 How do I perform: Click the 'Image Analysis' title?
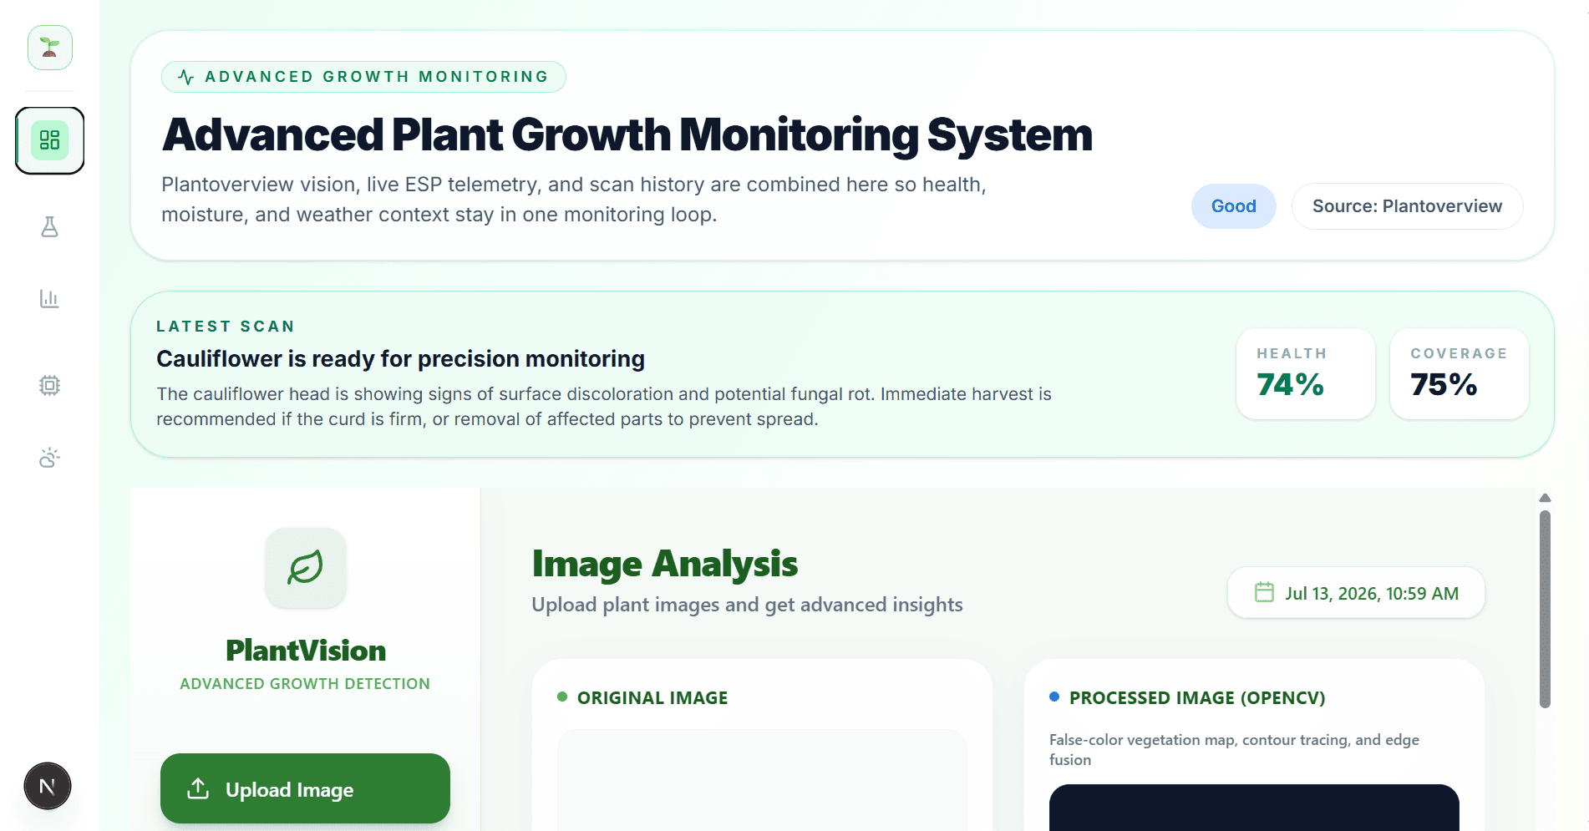665,564
